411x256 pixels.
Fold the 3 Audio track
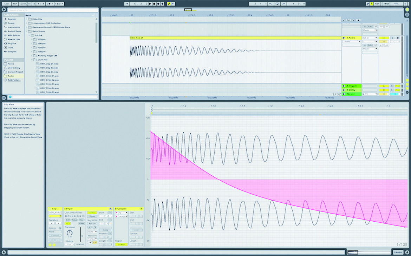[344, 38]
